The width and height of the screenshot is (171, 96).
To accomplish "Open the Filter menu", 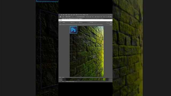I will (x=77, y=15).
